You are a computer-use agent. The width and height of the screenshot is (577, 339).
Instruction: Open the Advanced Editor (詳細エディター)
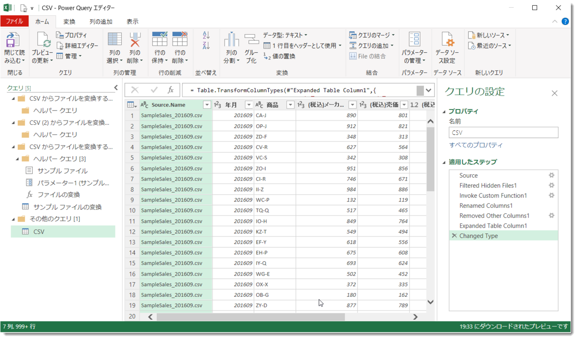tap(77, 46)
